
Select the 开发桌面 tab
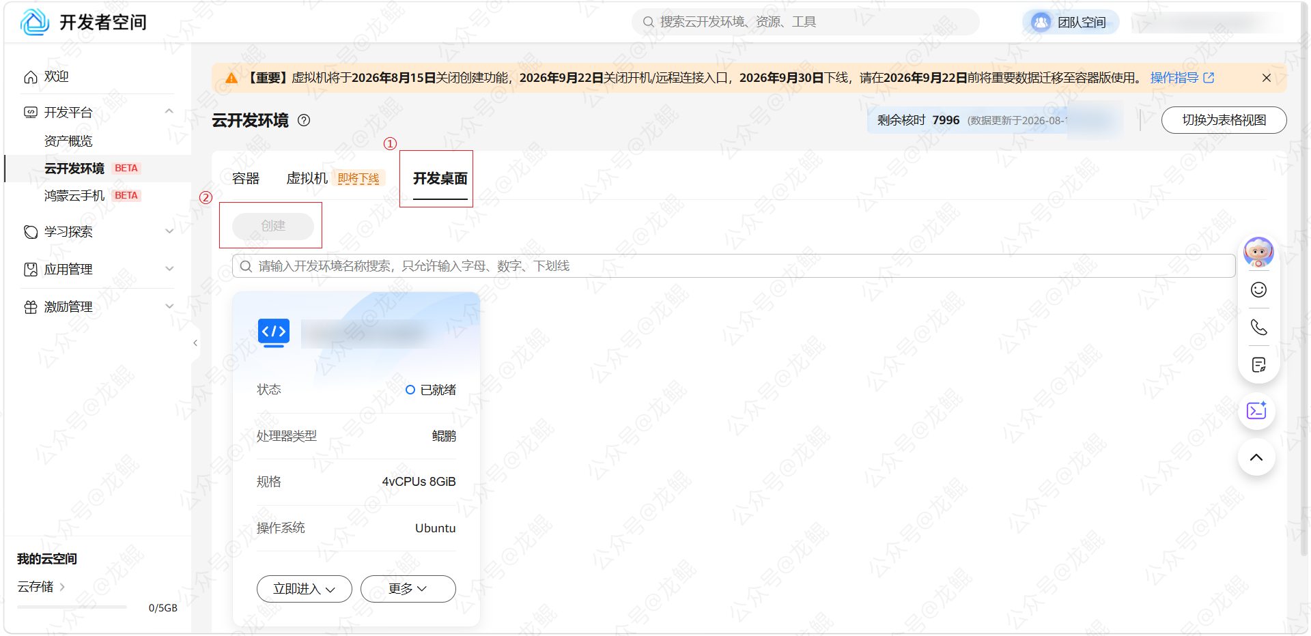(x=440, y=178)
